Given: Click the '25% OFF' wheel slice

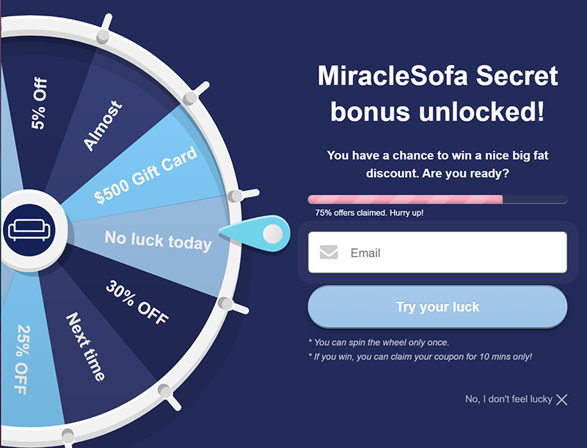Looking at the screenshot, I should pos(23,360).
